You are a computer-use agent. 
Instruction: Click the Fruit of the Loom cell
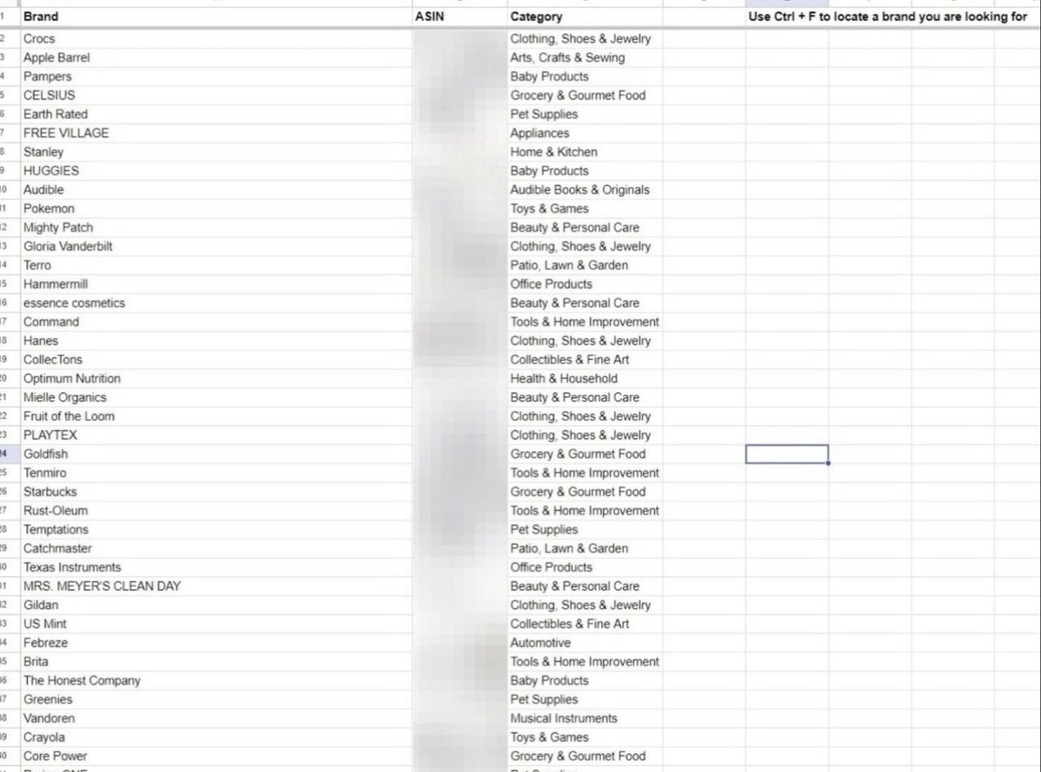[x=214, y=416]
